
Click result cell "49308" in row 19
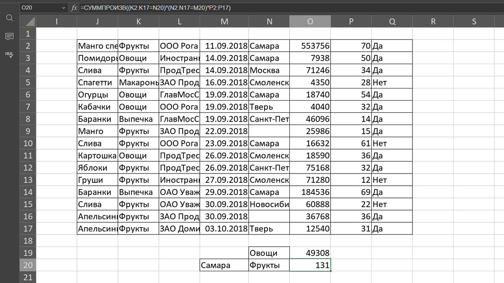[310, 253]
